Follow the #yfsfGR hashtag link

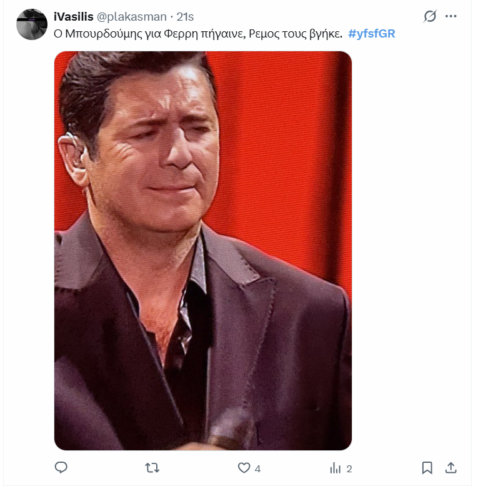[372, 34]
